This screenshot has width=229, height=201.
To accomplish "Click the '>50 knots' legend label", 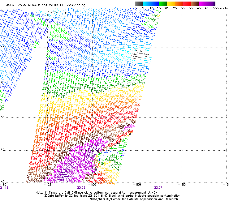I will pos(220,8).
